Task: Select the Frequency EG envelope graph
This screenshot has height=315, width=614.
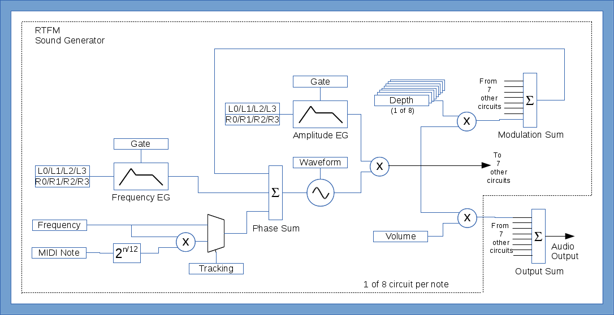Action: (141, 177)
